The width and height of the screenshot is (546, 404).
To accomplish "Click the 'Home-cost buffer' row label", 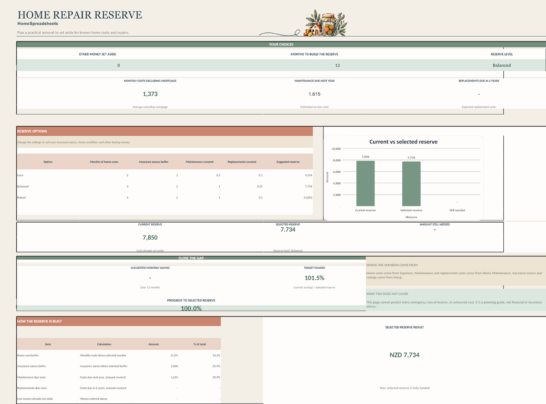I will (28, 355).
